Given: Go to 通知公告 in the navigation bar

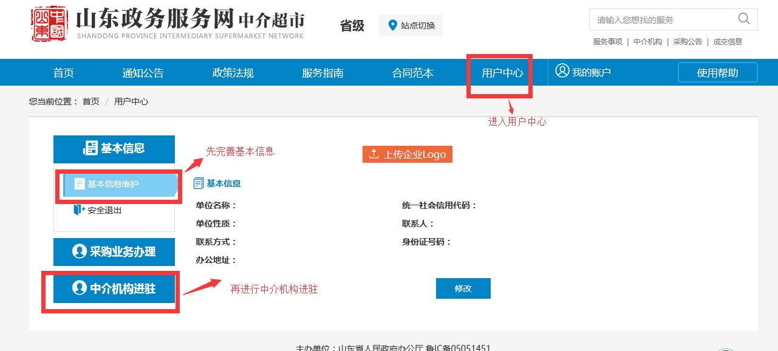Looking at the screenshot, I should 143,73.
